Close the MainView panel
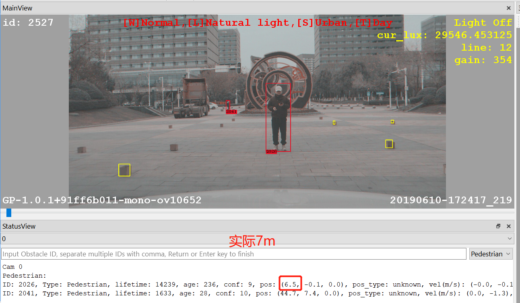The width and height of the screenshot is (520, 303). pyautogui.click(x=509, y=8)
